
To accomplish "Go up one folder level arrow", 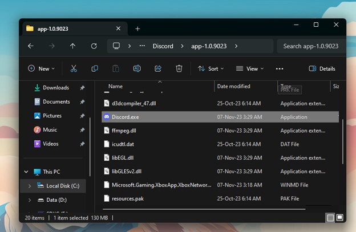I will [x=72, y=46].
